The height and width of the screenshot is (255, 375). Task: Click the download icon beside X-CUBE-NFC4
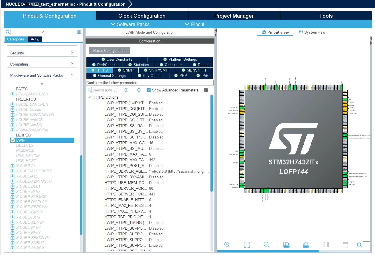[13, 227]
